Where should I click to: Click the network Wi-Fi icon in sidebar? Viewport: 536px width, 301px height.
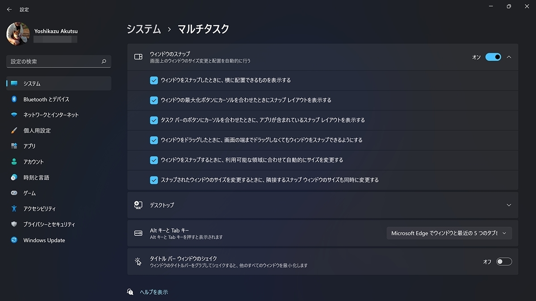[x=14, y=115]
